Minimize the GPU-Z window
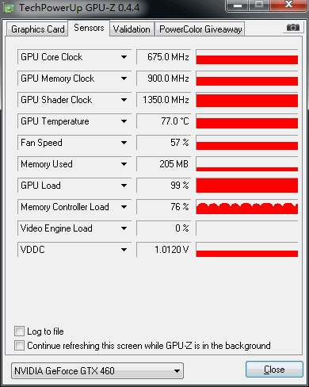Image resolution: width=309 pixels, height=387 pixels. [x=238, y=6]
